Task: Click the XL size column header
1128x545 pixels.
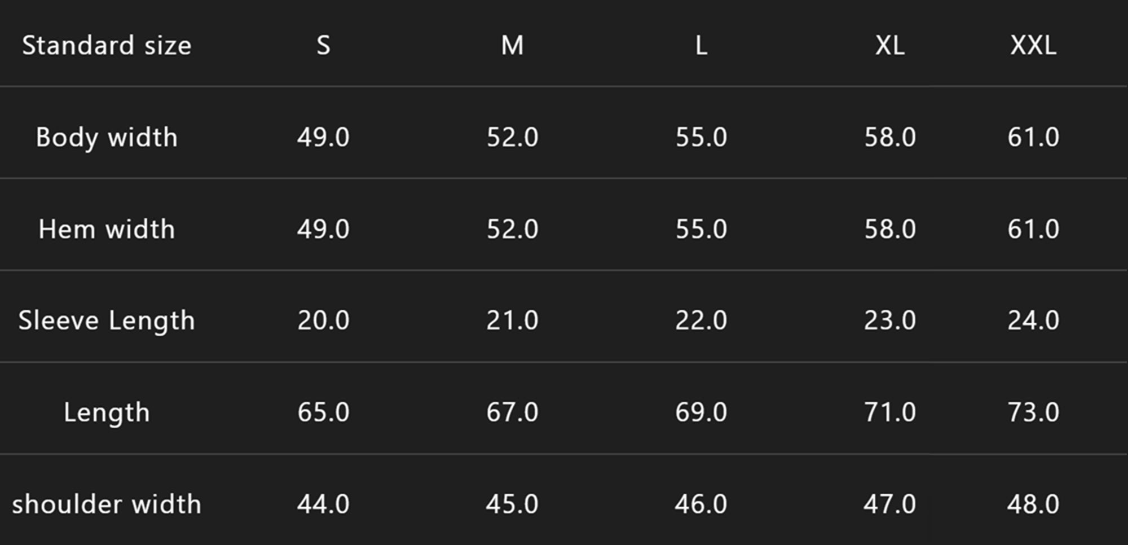Action: 890,45
